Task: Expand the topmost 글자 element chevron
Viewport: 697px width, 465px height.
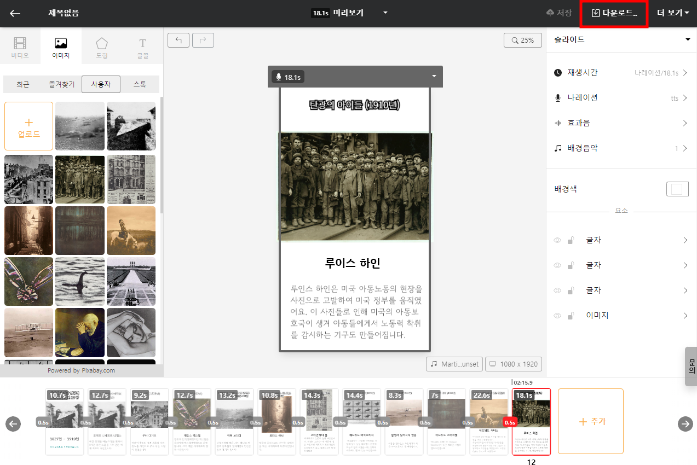Action: click(685, 240)
